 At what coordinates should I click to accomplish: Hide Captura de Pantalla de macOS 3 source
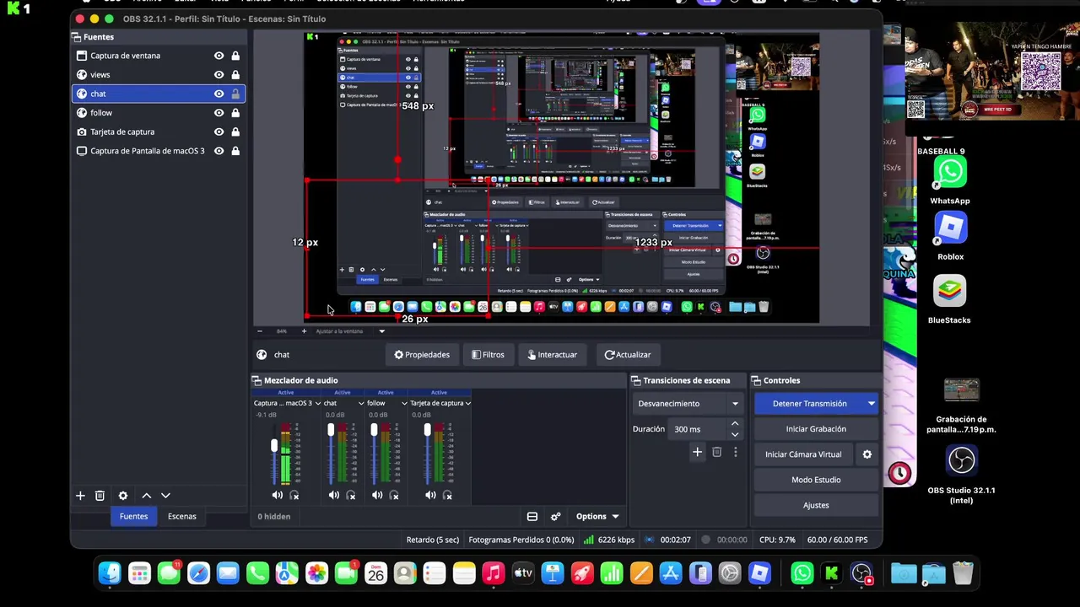[x=219, y=151]
